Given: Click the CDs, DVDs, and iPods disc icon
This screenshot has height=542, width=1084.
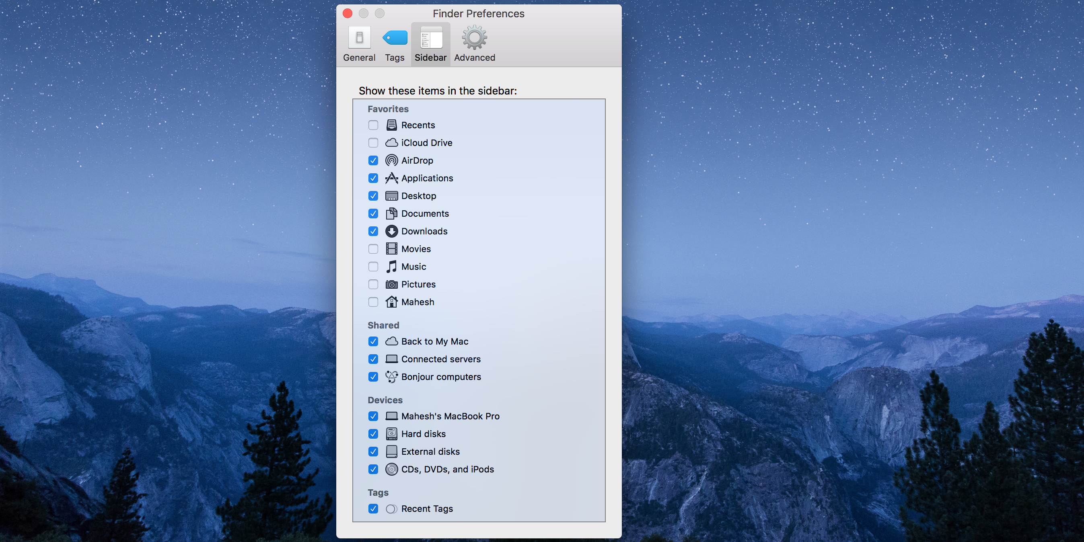Looking at the screenshot, I should [x=391, y=469].
